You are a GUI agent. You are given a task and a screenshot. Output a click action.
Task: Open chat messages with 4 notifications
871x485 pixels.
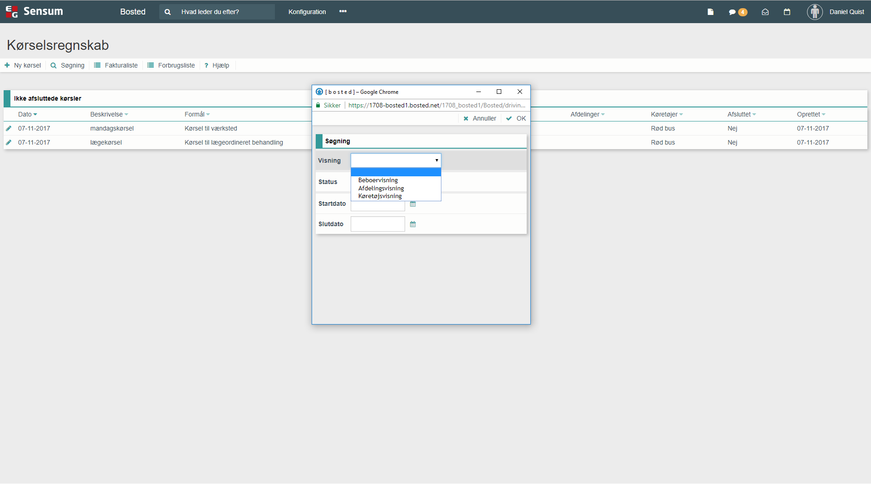click(737, 12)
